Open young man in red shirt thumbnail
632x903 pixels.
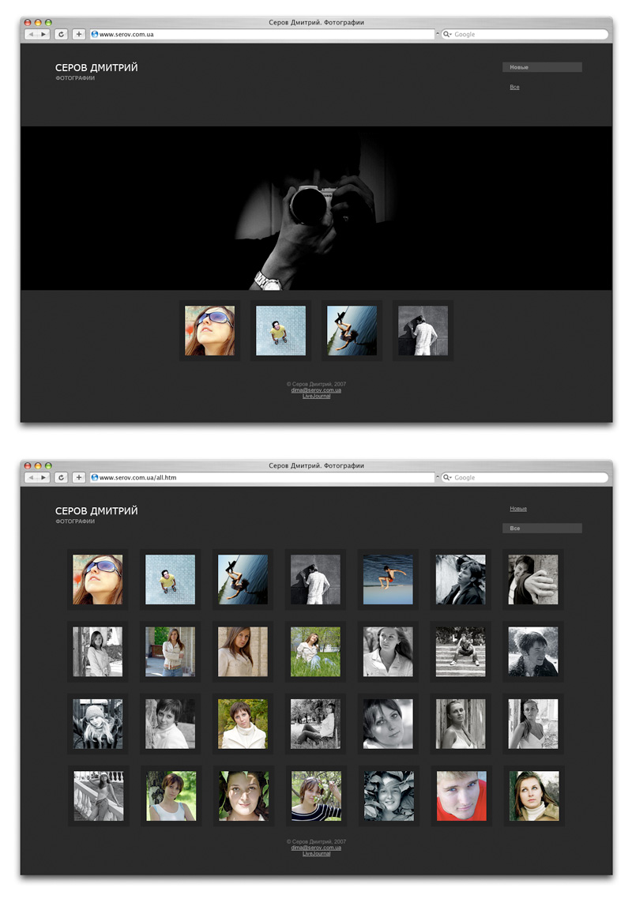[461, 796]
